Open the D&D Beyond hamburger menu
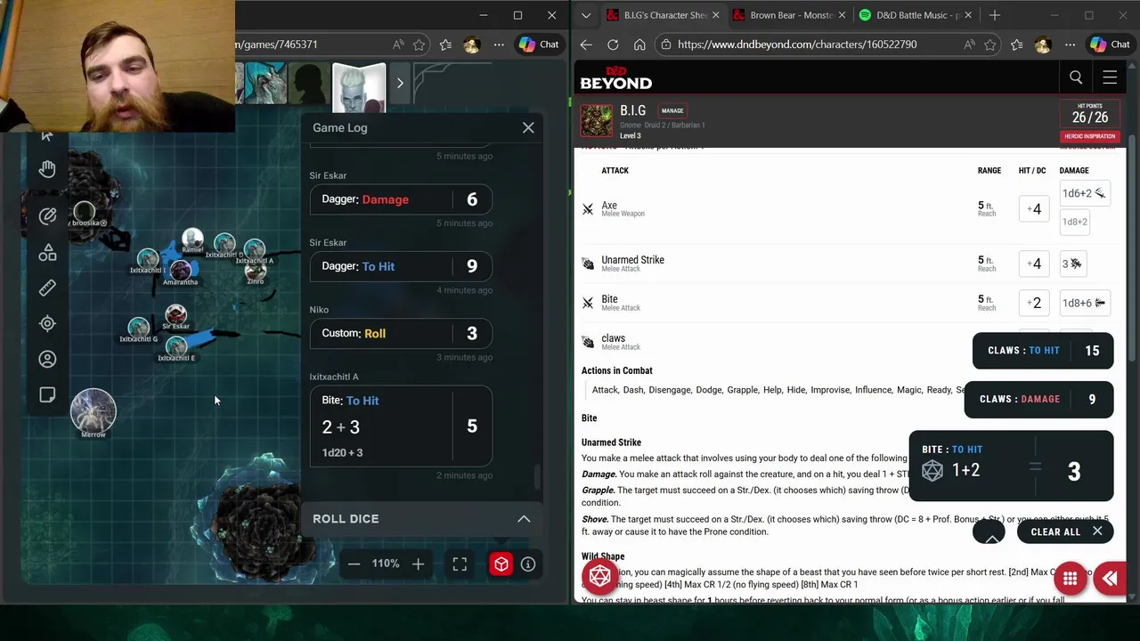Screen dimensions: 1140x641 [1110, 77]
